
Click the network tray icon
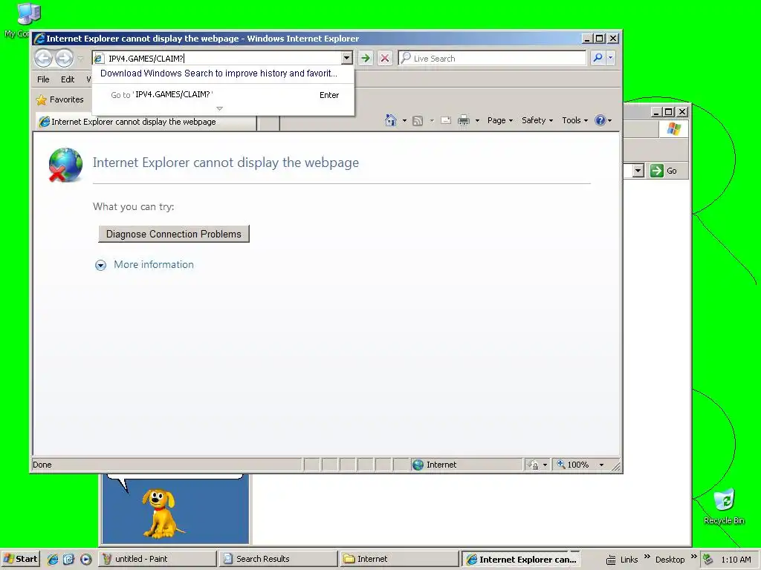coord(708,560)
